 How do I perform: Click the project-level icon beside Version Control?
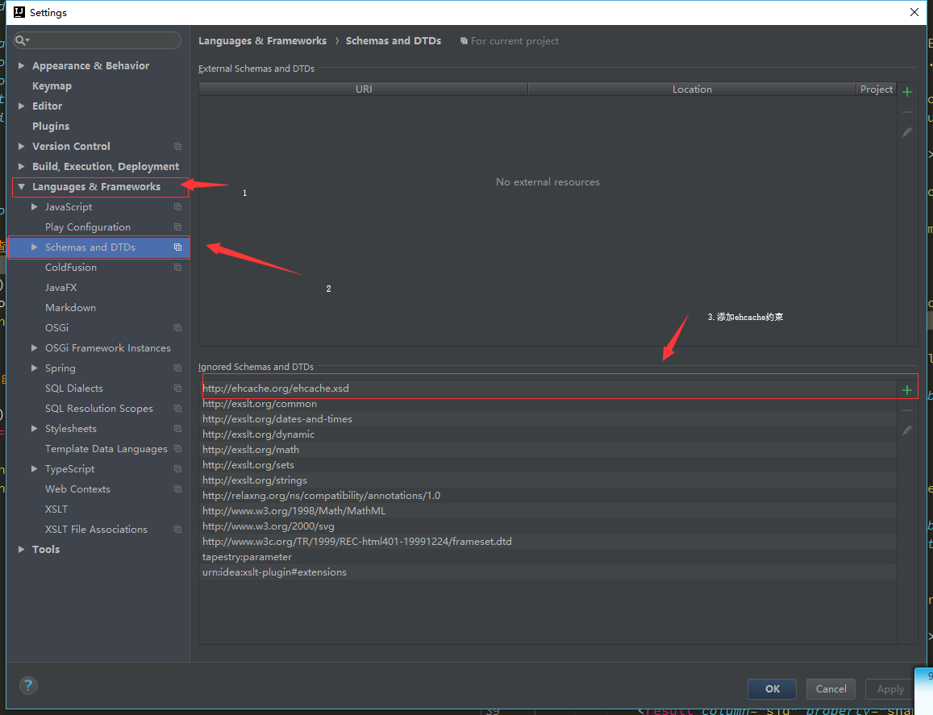point(177,147)
